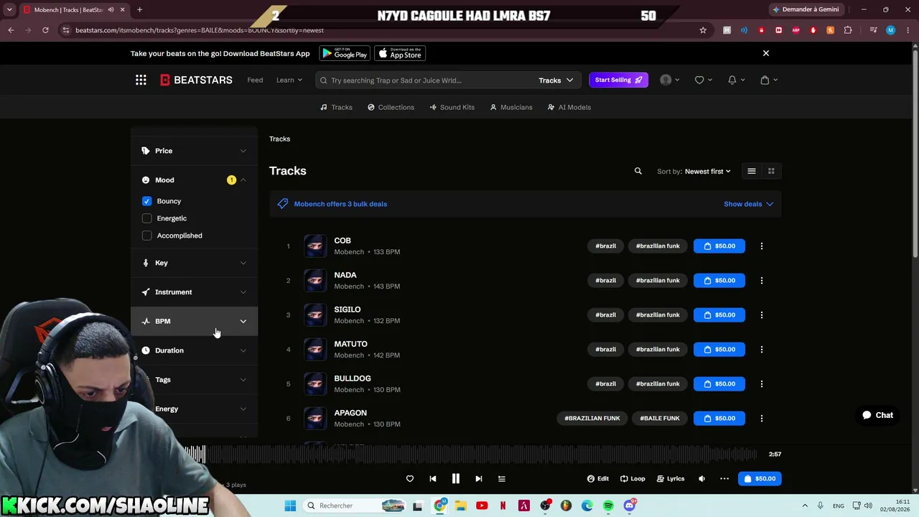Expand the Price filter section
The image size is (919, 517).
coord(194,151)
